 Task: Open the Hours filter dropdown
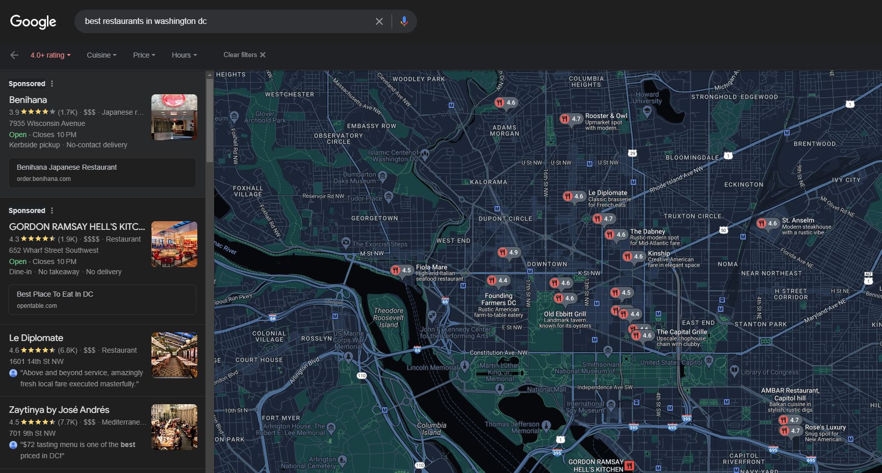pos(184,55)
